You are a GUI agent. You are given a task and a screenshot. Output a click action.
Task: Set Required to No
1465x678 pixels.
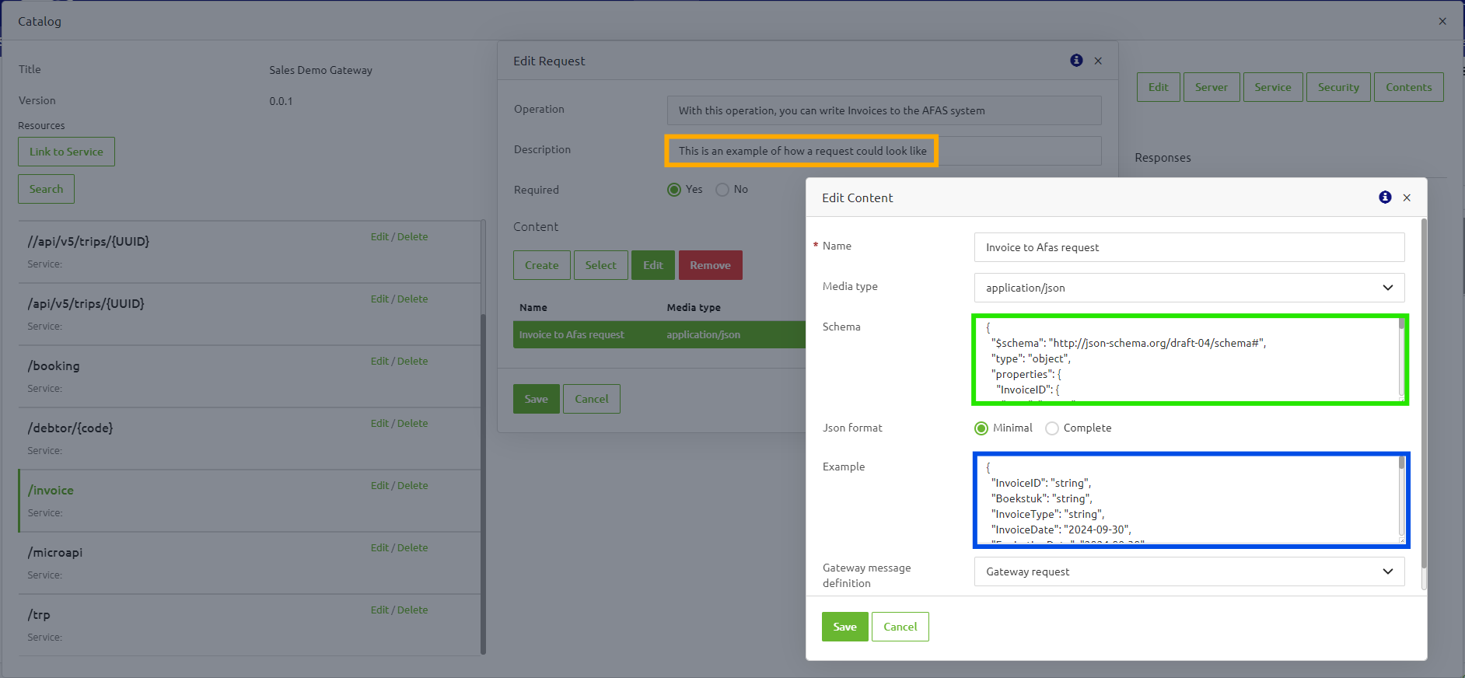[x=722, y=190]
